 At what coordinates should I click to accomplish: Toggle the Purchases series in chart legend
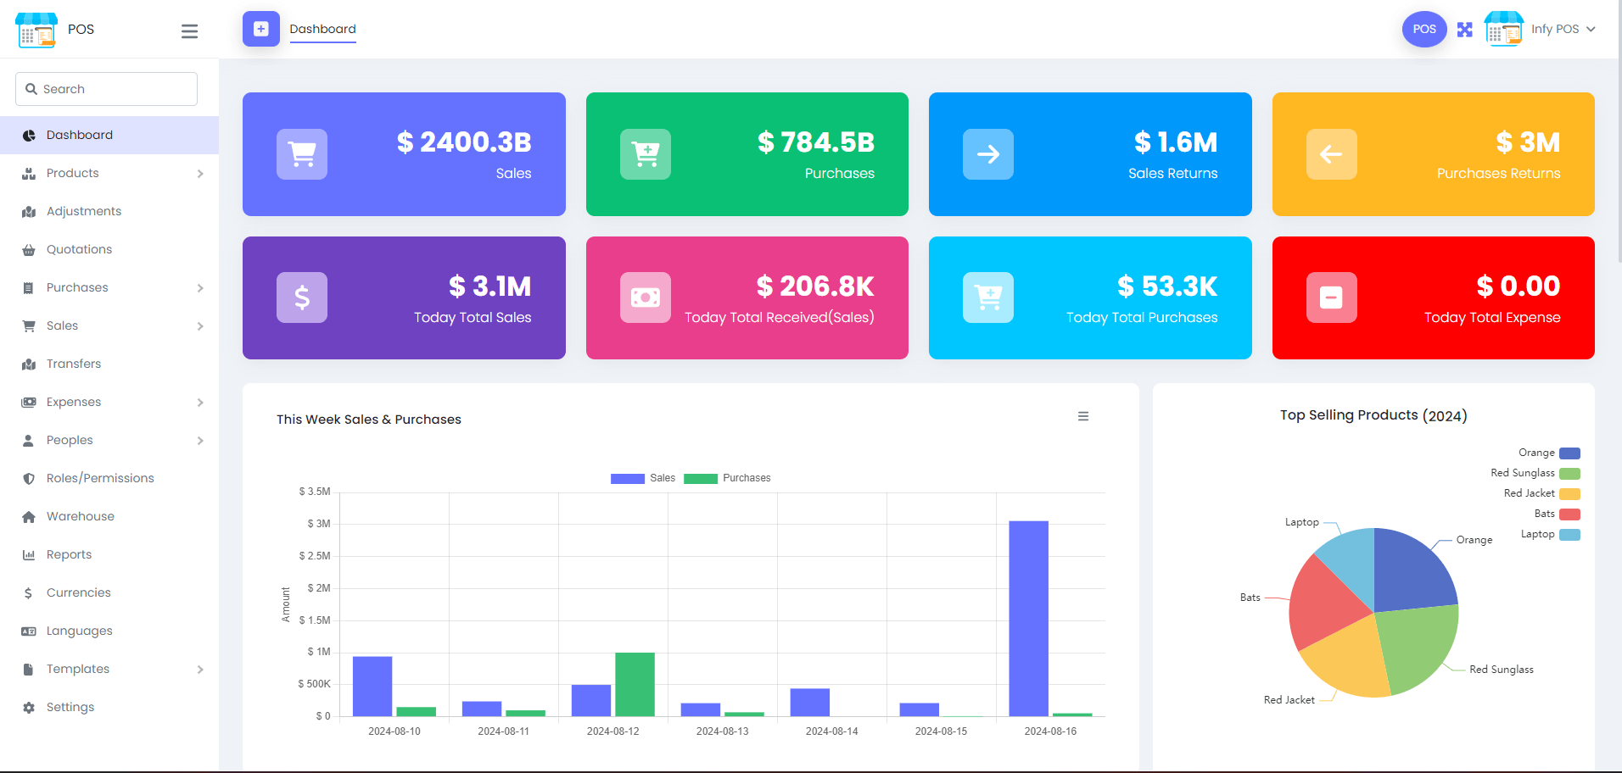(727, 478)
